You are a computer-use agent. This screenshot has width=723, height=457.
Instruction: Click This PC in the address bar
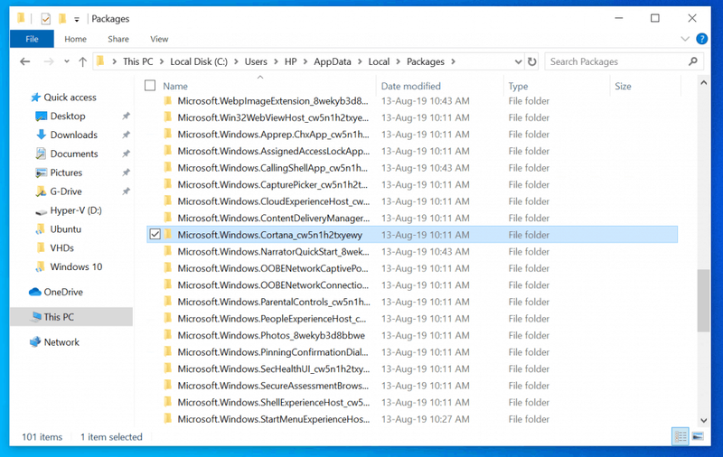coord(138,61)
